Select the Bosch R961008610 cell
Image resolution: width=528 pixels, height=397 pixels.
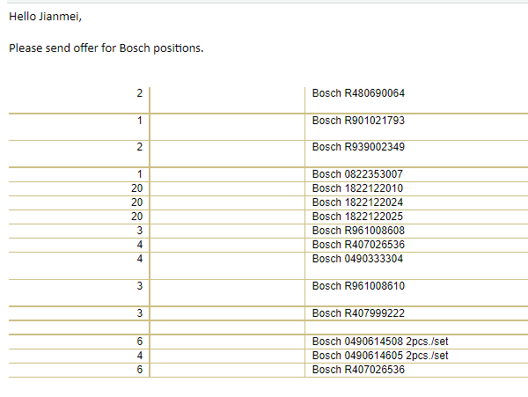pyautogui.click(x=358, y=286)
